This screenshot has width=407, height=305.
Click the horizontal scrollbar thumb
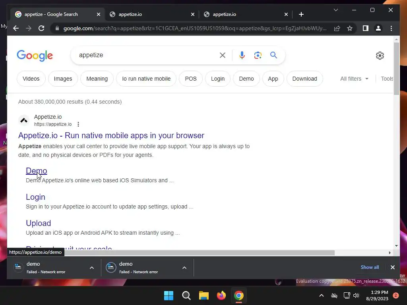(x=200, y=253)
